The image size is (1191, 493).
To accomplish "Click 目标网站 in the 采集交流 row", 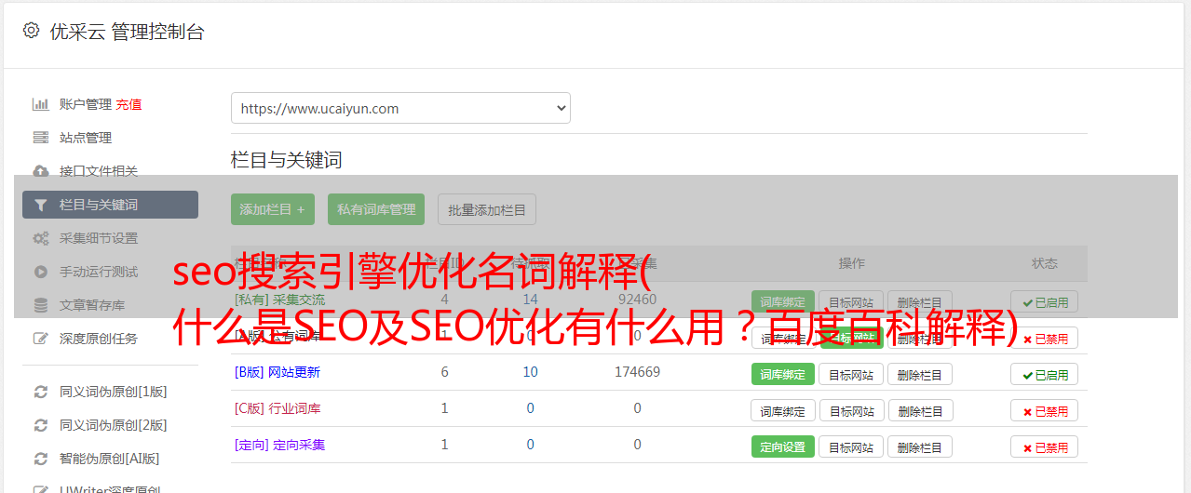I will pos(851,302).
